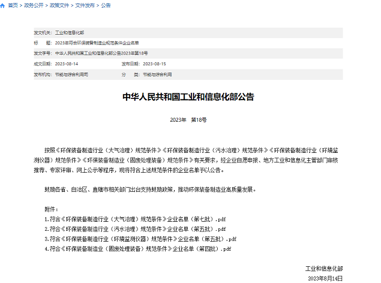Click the date 2023年8月14日 at the bottom
Image resolution: width=381 pixels, height=283 pixels.
pos(325,278)
